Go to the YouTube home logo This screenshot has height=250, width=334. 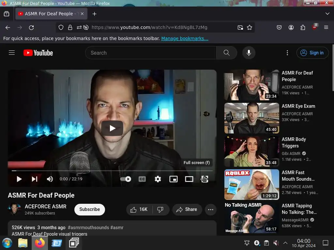(38, 53)
